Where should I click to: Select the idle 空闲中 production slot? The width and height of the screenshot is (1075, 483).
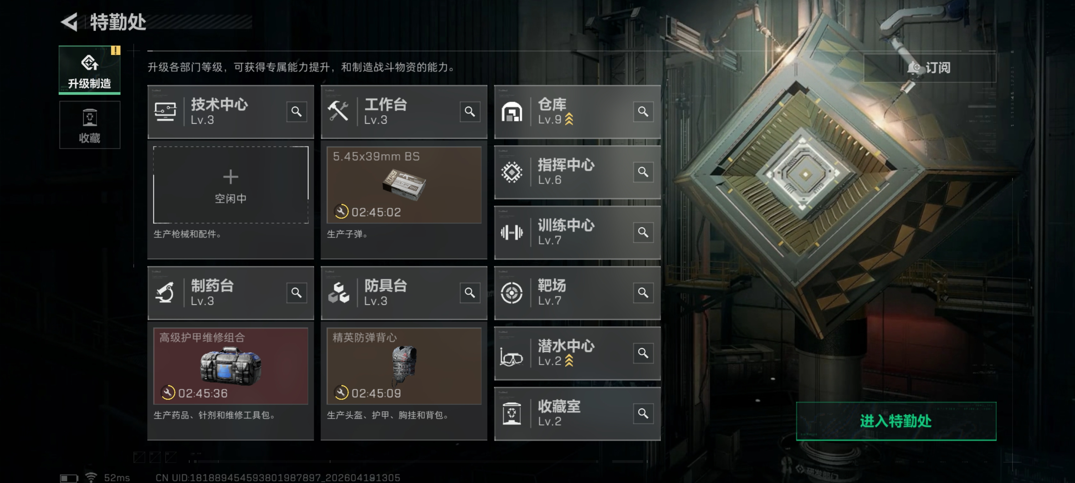tap(231, 184)
